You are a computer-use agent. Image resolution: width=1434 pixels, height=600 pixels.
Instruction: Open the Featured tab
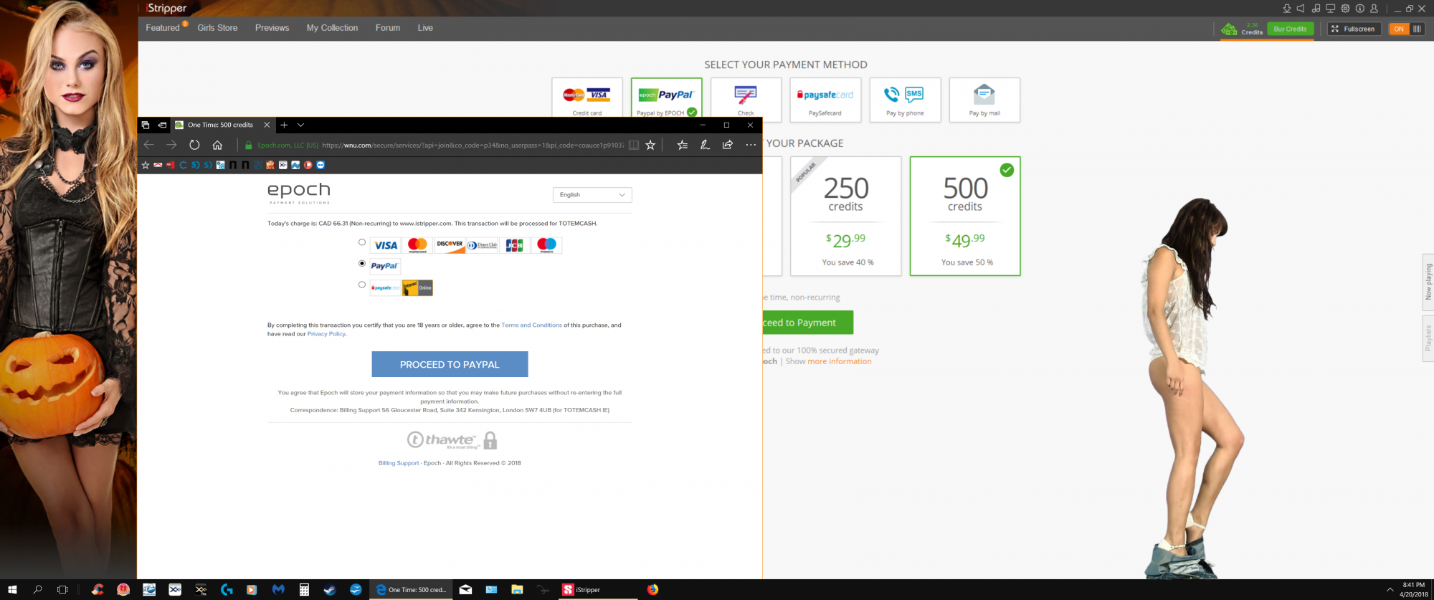163,28
